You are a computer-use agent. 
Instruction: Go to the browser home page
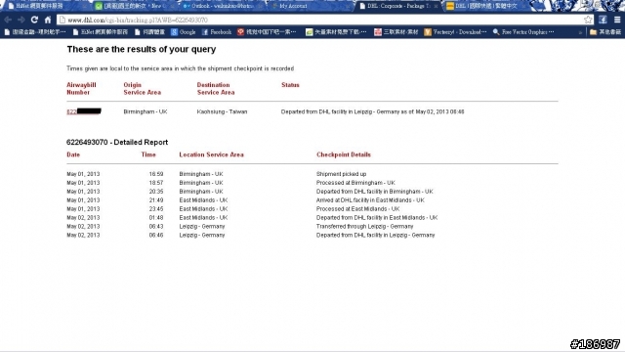[48, 20]
